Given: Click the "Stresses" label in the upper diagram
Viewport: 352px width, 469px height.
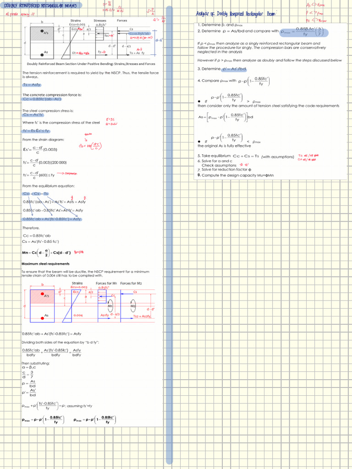Looking at the screenshot, I should [99, 21].
